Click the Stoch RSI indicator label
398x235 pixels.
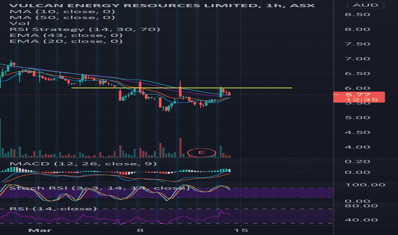pos(99,188)
